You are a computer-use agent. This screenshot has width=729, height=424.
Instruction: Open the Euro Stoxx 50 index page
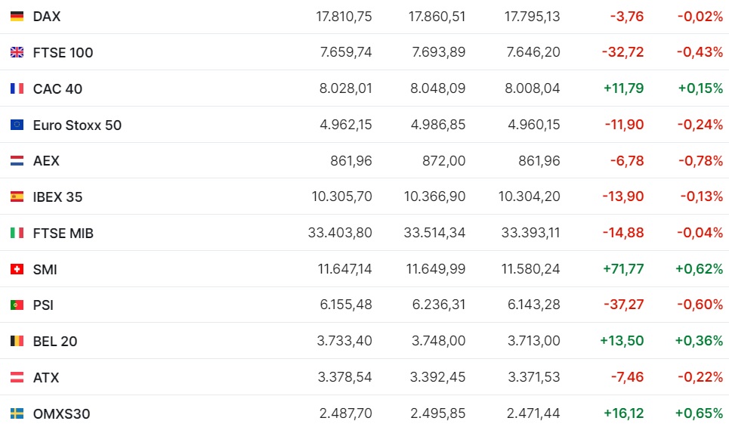77,125
